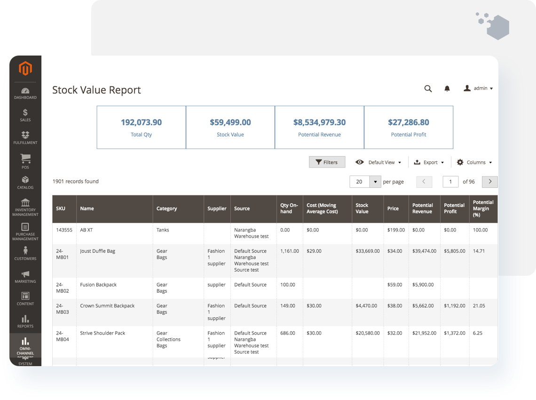Open the admin user account menu
Viewport: 536px width, 400px height.
coord(478,88)
